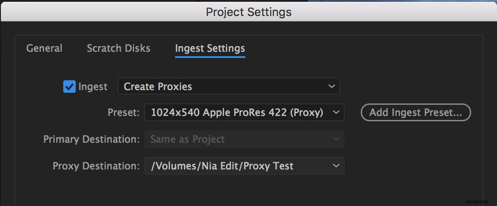497x206 pixels.
Task: Click the Preset: field label
Action: (124, 113)
